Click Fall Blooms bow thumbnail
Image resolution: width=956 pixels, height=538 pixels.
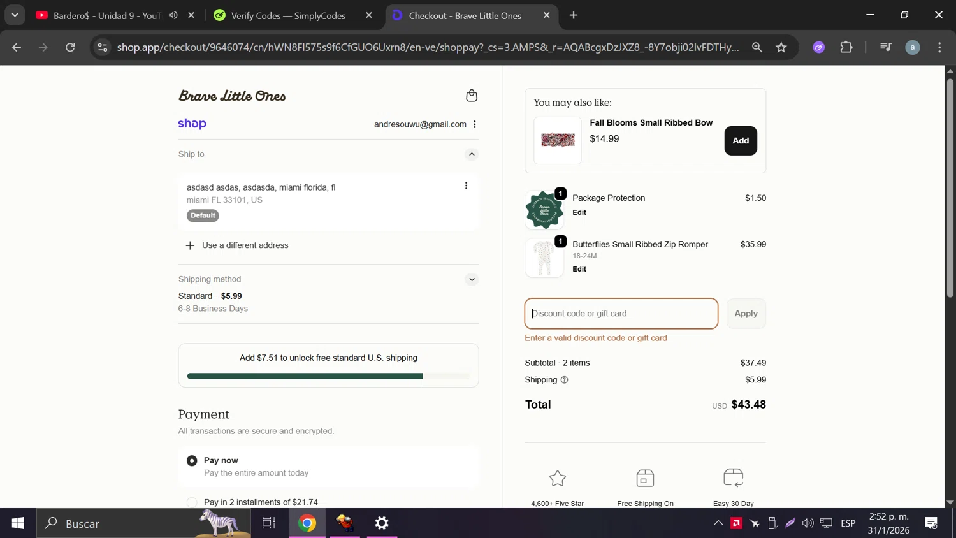point(558,140)
